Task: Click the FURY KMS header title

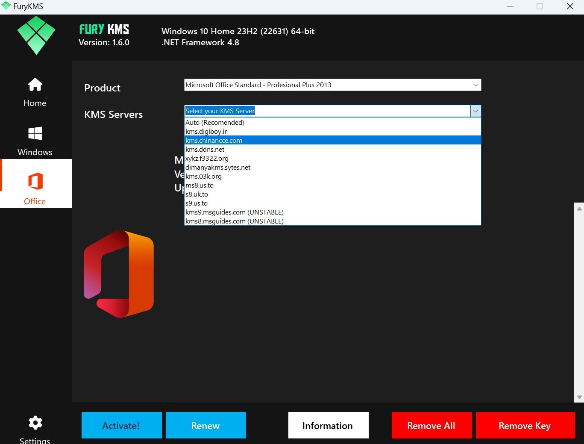Action: pyautogui.click(x=104, y=29)
